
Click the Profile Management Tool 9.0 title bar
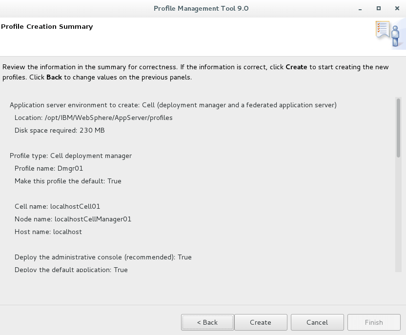[x=201, y=8]
